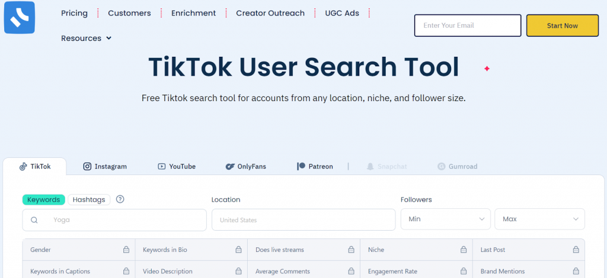Click the lock icon on Brand Mentions
The width and height of the screenshot is (607, 278).
click(x=576, y=271)
